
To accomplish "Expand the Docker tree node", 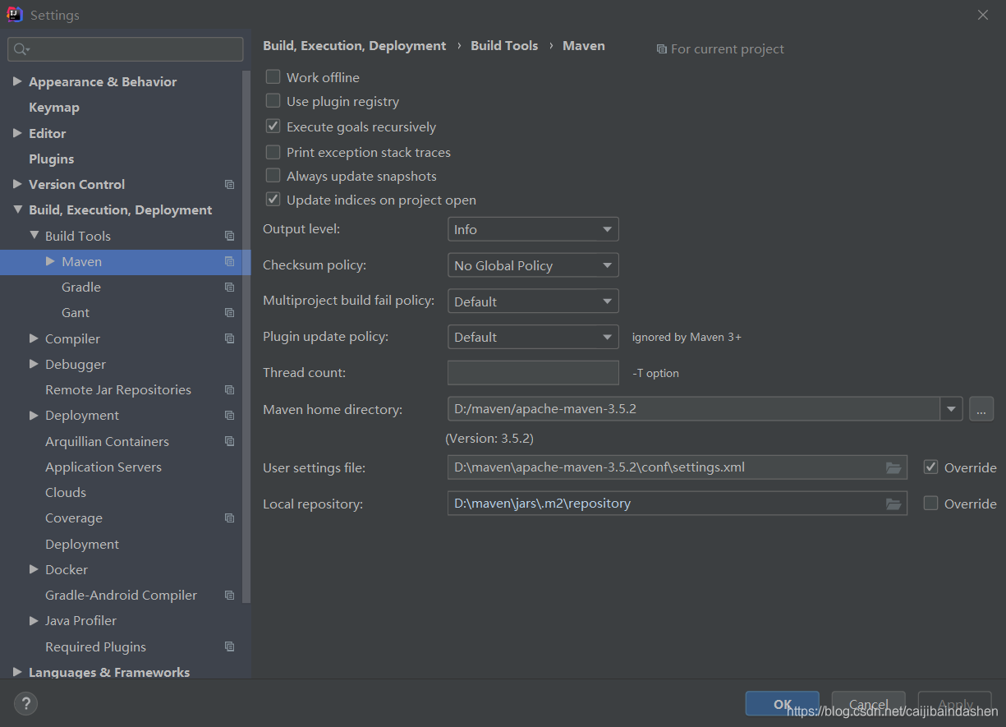I will [34, 569].
